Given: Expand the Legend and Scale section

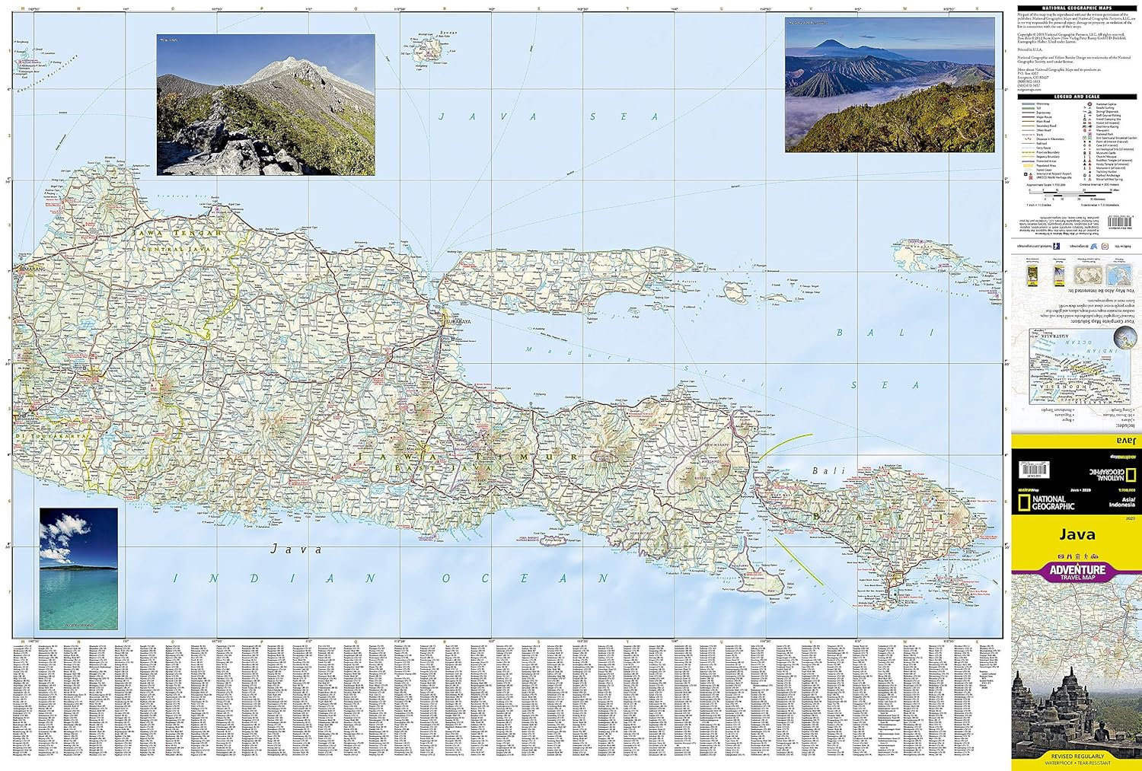Looking at the screenshot, I should pyautogui.click(x=1077, y=96).
